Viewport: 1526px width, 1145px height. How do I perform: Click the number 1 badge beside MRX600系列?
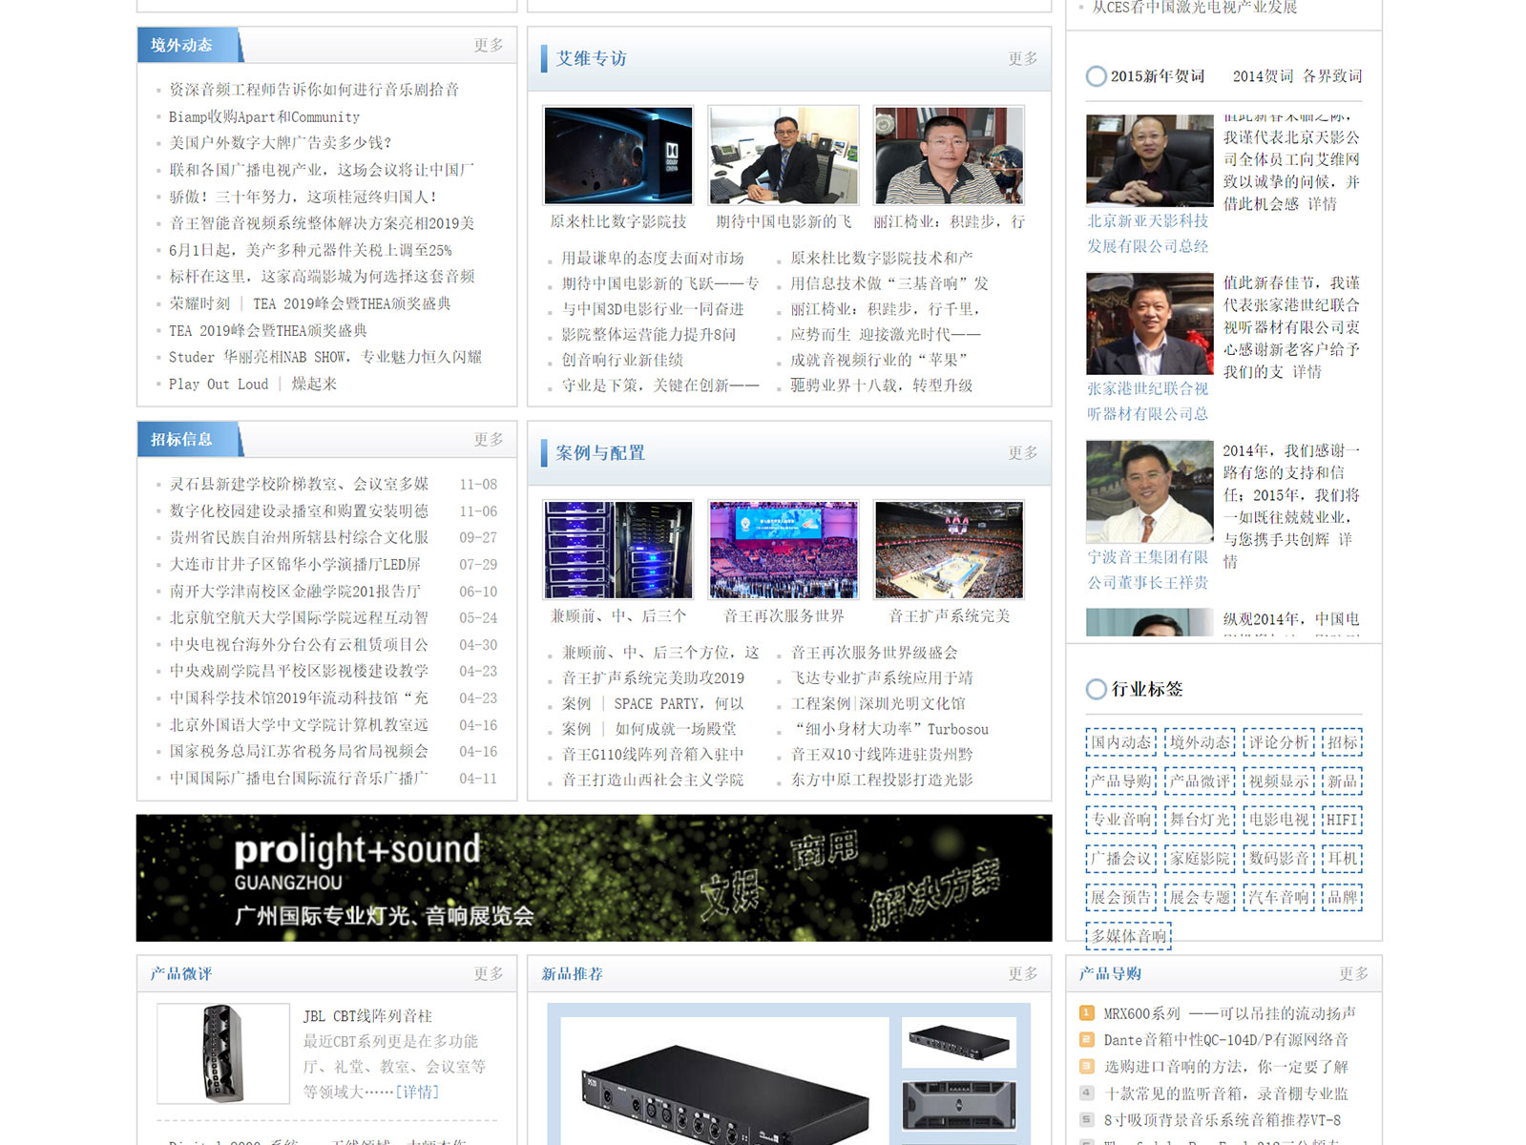click(x=1086, y=1013)
